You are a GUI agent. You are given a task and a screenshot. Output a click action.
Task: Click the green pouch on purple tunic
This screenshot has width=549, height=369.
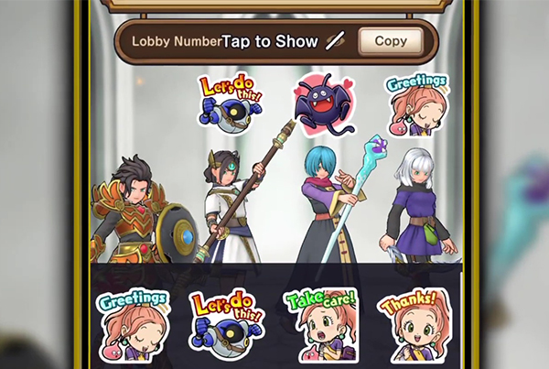(430, 233)
